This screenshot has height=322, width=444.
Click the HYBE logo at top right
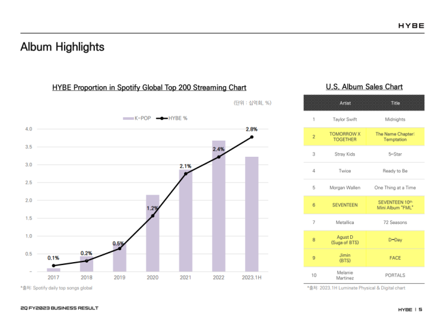point(411,26)
